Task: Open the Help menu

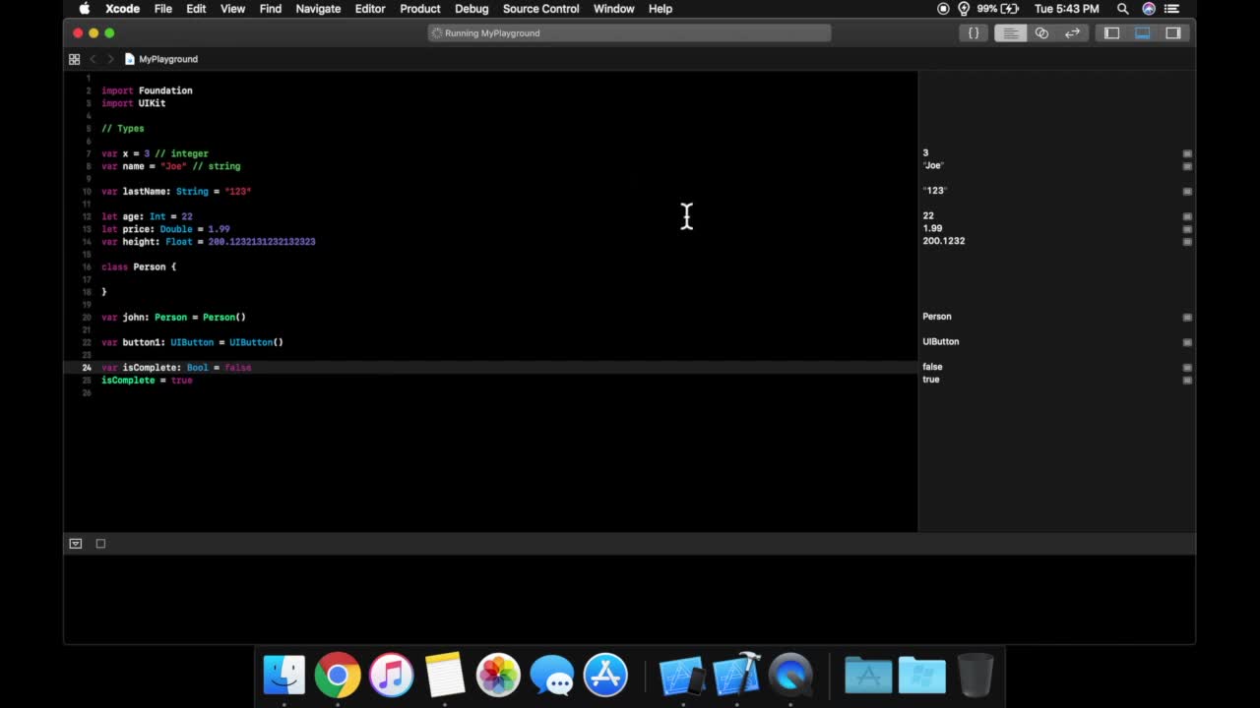Action: point(661,9)
